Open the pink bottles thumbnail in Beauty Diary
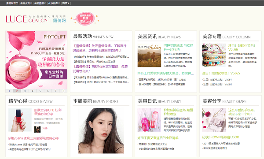 pyautogui.click(x=149, y=120)
